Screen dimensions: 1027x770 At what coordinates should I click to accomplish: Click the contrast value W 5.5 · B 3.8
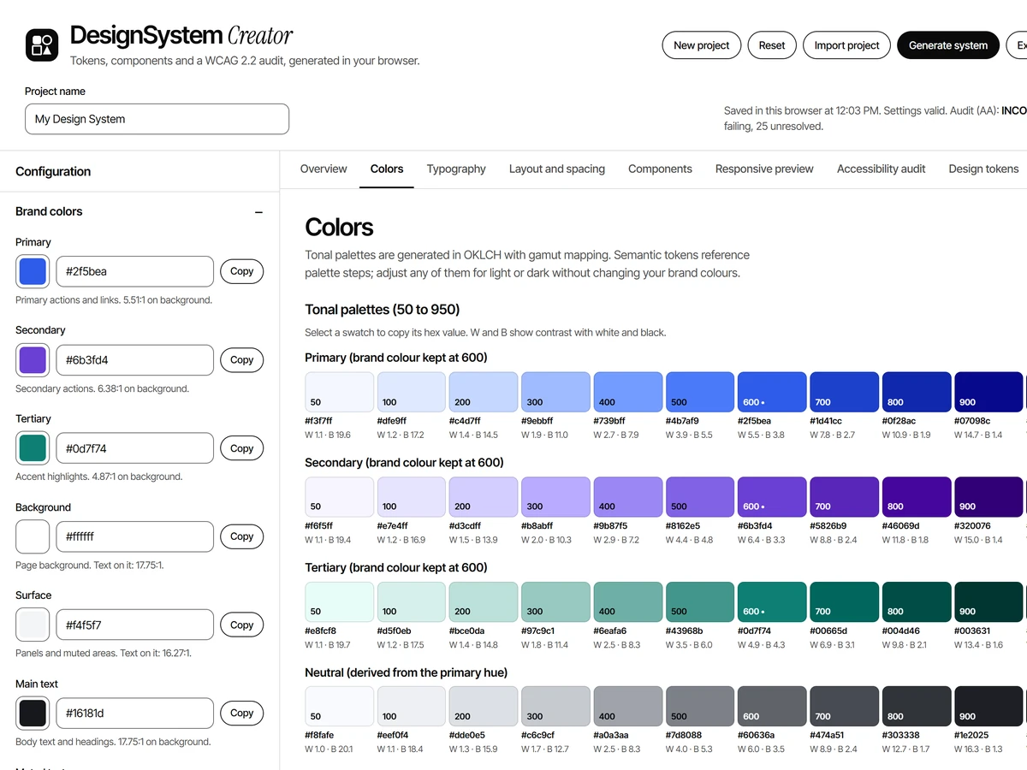(761, 435)
